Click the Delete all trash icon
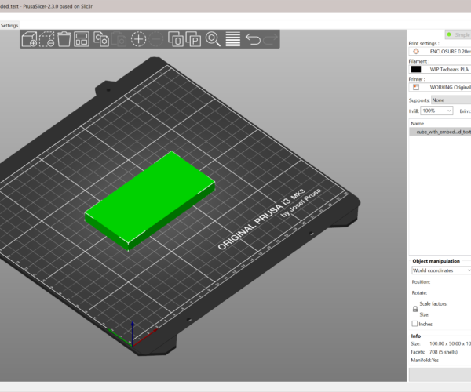The image size is (471, 392). [64, 39]
